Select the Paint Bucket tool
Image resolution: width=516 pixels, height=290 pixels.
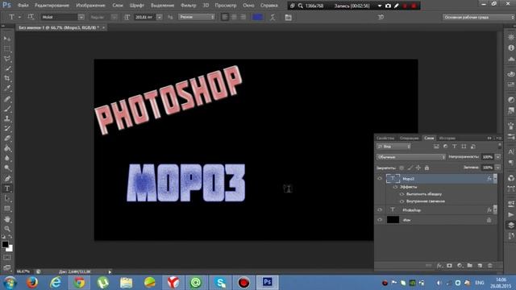[7, 148]
